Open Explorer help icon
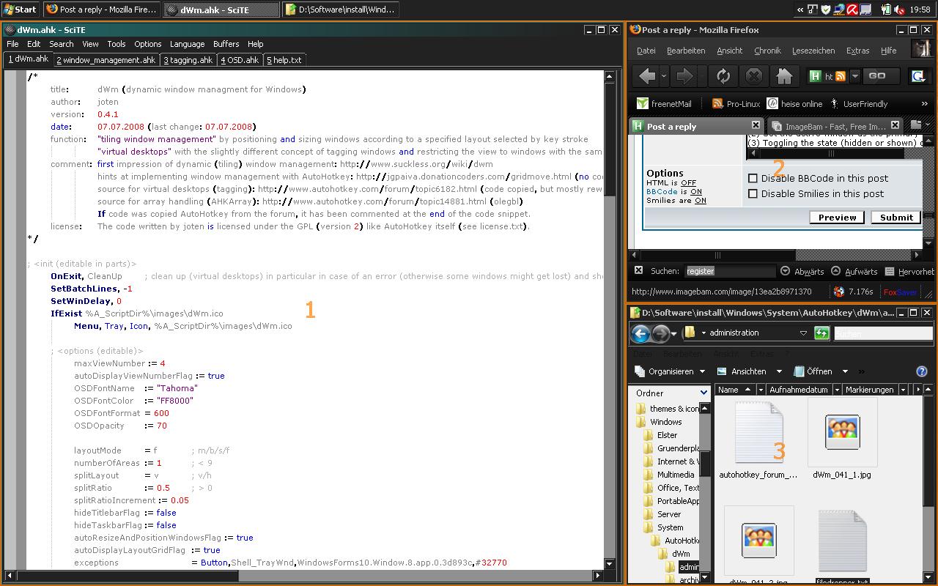938x586 pixels. 922,371
